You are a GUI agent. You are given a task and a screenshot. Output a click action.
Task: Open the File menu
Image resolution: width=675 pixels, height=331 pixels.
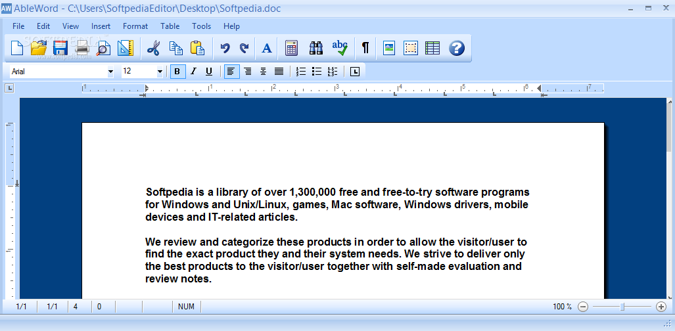point(18,26)
